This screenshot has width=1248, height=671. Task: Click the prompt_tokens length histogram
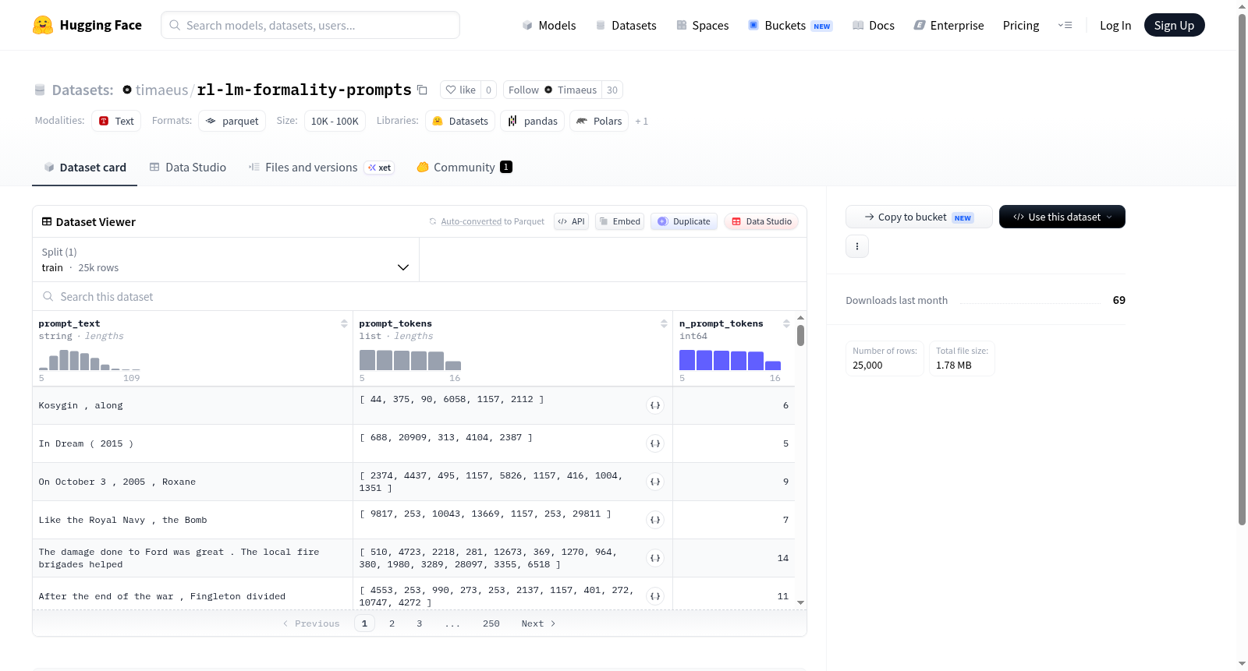[410, 360]
